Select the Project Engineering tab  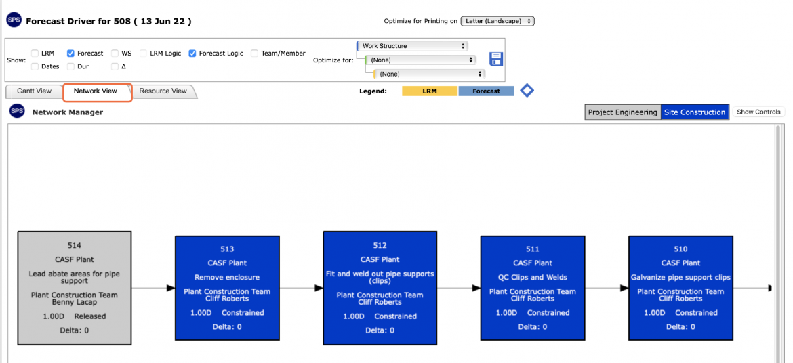623,112
